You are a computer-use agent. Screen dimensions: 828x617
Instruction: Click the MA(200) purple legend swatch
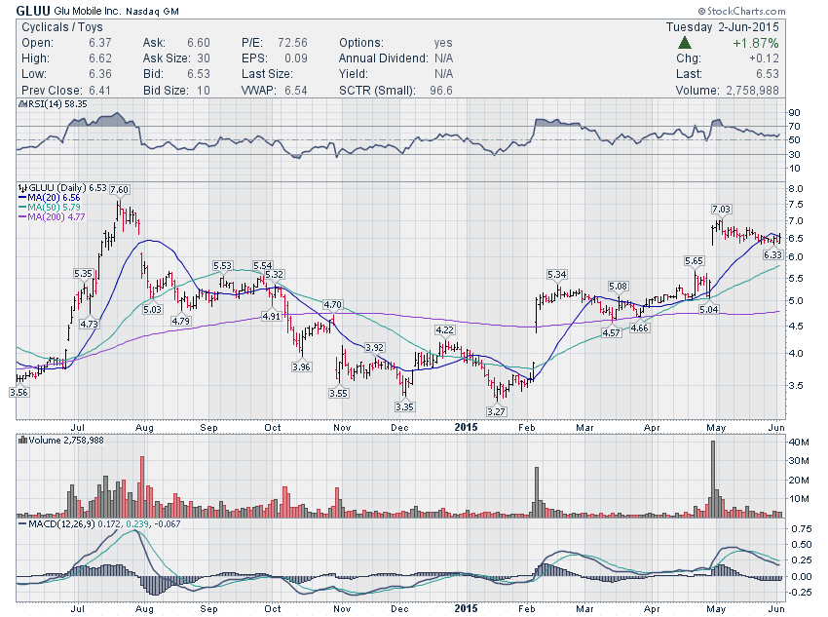pos(22,216)
